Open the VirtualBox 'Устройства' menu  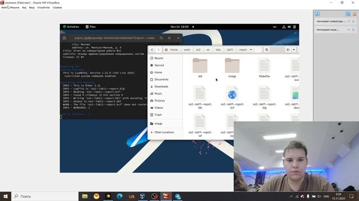pos(44,7)
